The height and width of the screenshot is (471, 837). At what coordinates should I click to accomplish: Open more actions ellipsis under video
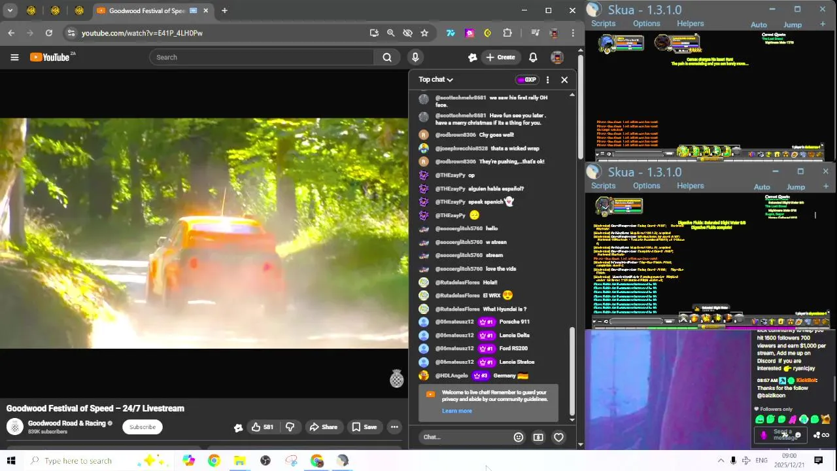(394, 427)
